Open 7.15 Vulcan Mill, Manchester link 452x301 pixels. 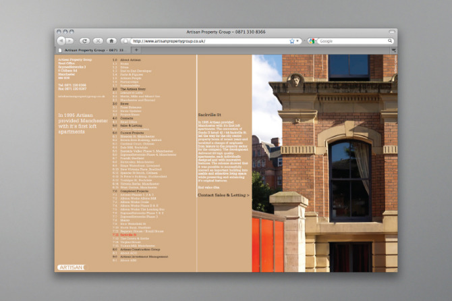(x=134, y=246)
